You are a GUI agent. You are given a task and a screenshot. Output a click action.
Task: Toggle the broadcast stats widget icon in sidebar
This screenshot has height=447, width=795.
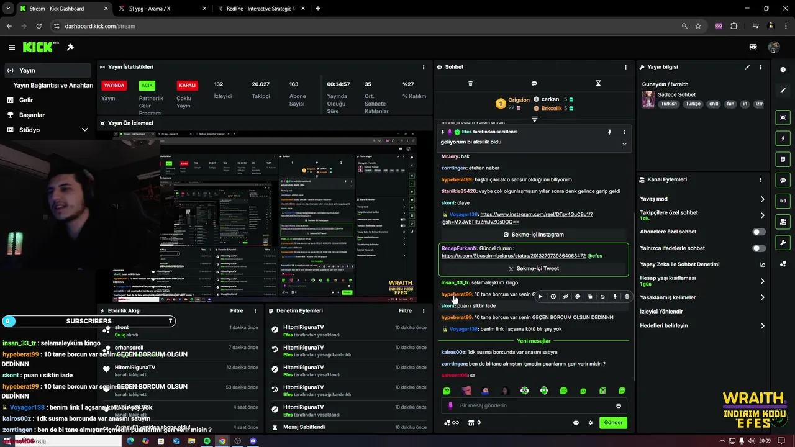click(x=783, y=201)
